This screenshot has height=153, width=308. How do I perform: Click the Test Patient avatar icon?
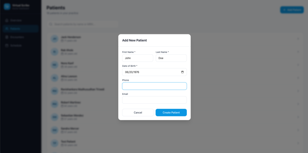coord(54,143)
